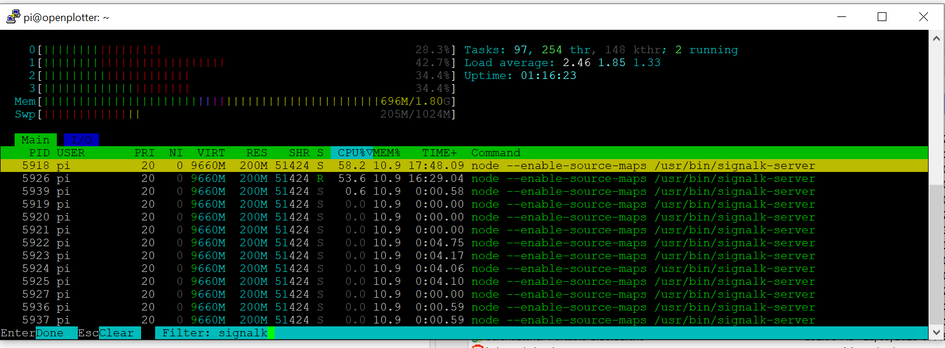Sort by MEM% column header
Image resolution: width=945 pixels, height=348 pixels.
pos(387,153)
